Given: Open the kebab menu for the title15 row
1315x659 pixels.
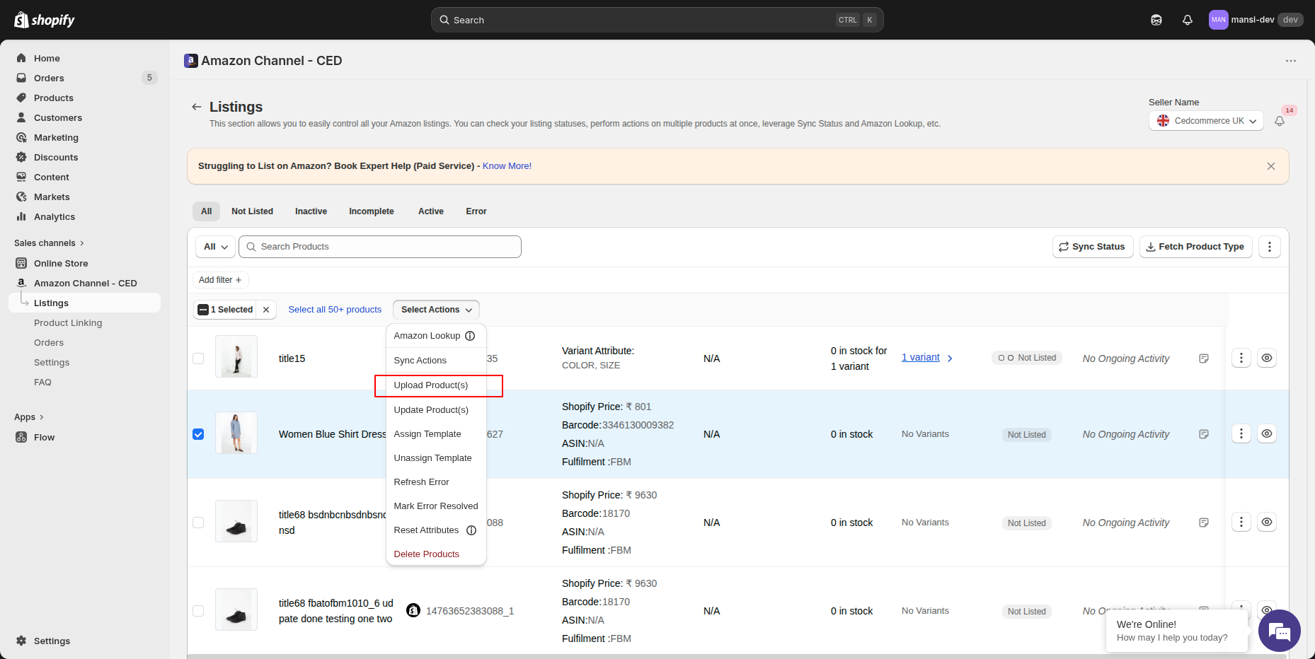Looking at the screenshot, I should tap(1241, 358).
